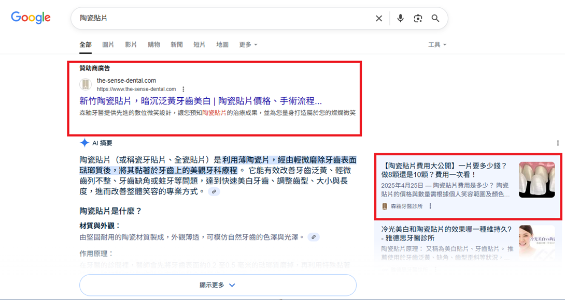Click source link chip after 色澤與光澤
This screenshot has width=565, height=300.
coord(314,237)
